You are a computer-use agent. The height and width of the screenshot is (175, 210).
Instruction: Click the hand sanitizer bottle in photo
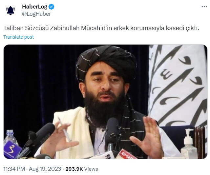189,144
